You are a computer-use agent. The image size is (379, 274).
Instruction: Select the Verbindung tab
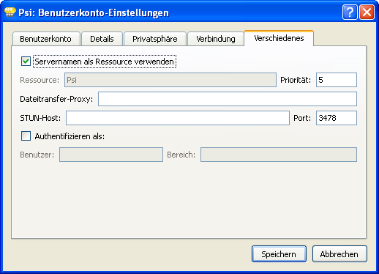click(216, 39)
